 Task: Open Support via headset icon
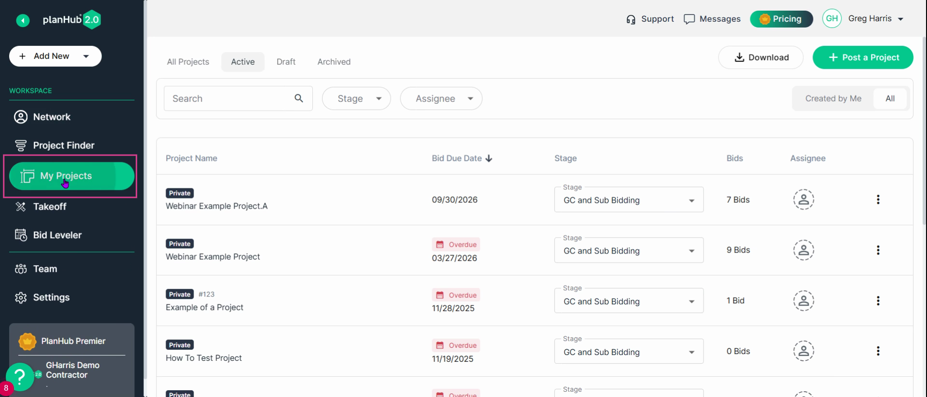pos(631,19)
